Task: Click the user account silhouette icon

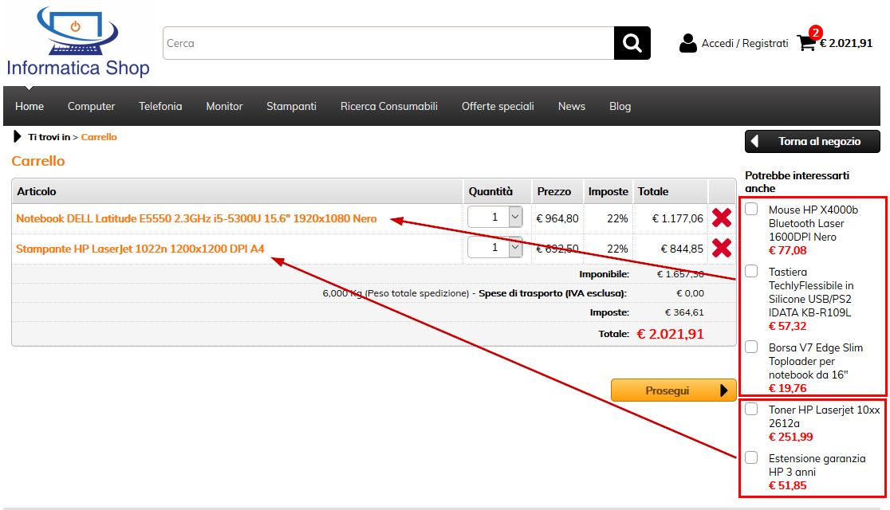Action: (688, 43)
